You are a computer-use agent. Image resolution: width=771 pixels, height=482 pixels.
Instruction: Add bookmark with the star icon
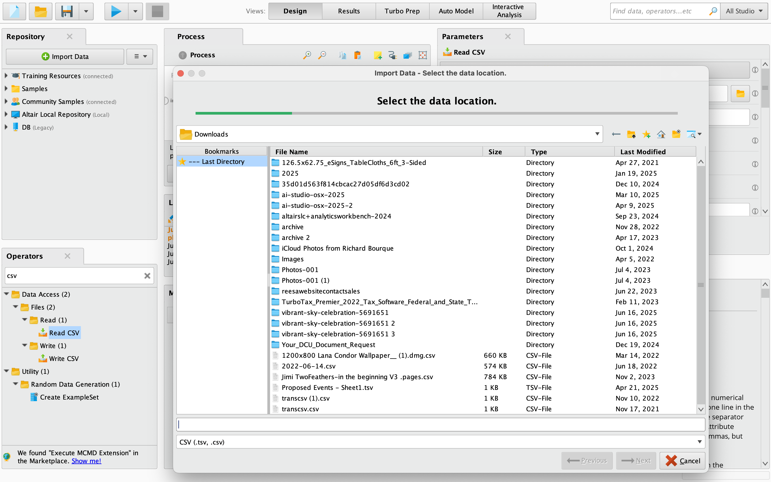click(646, 134)
